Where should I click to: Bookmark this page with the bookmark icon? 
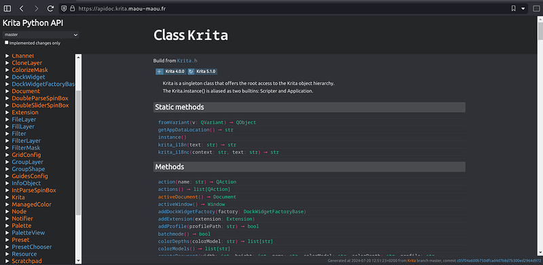pos(514,8)
